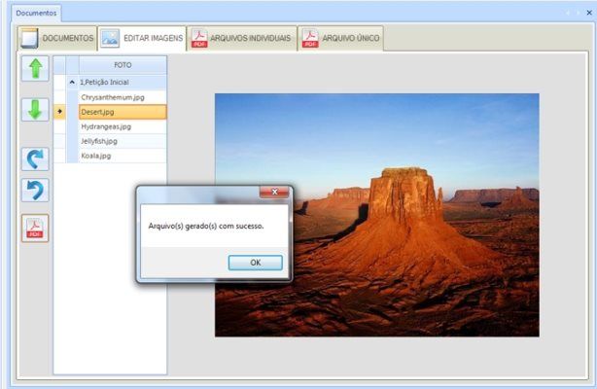597x389 pixels.
Task: Click the green move-down arrow button
Action: 35,110
